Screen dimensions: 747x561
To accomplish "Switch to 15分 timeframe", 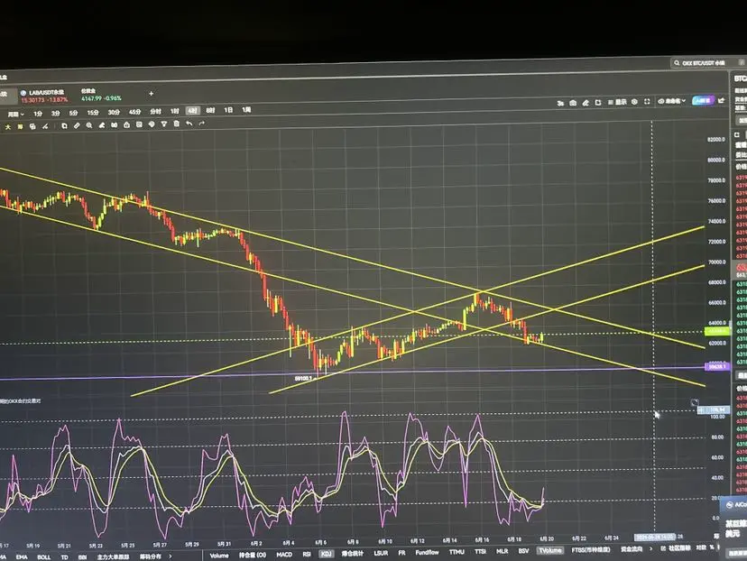I will [x=93, y=113].
